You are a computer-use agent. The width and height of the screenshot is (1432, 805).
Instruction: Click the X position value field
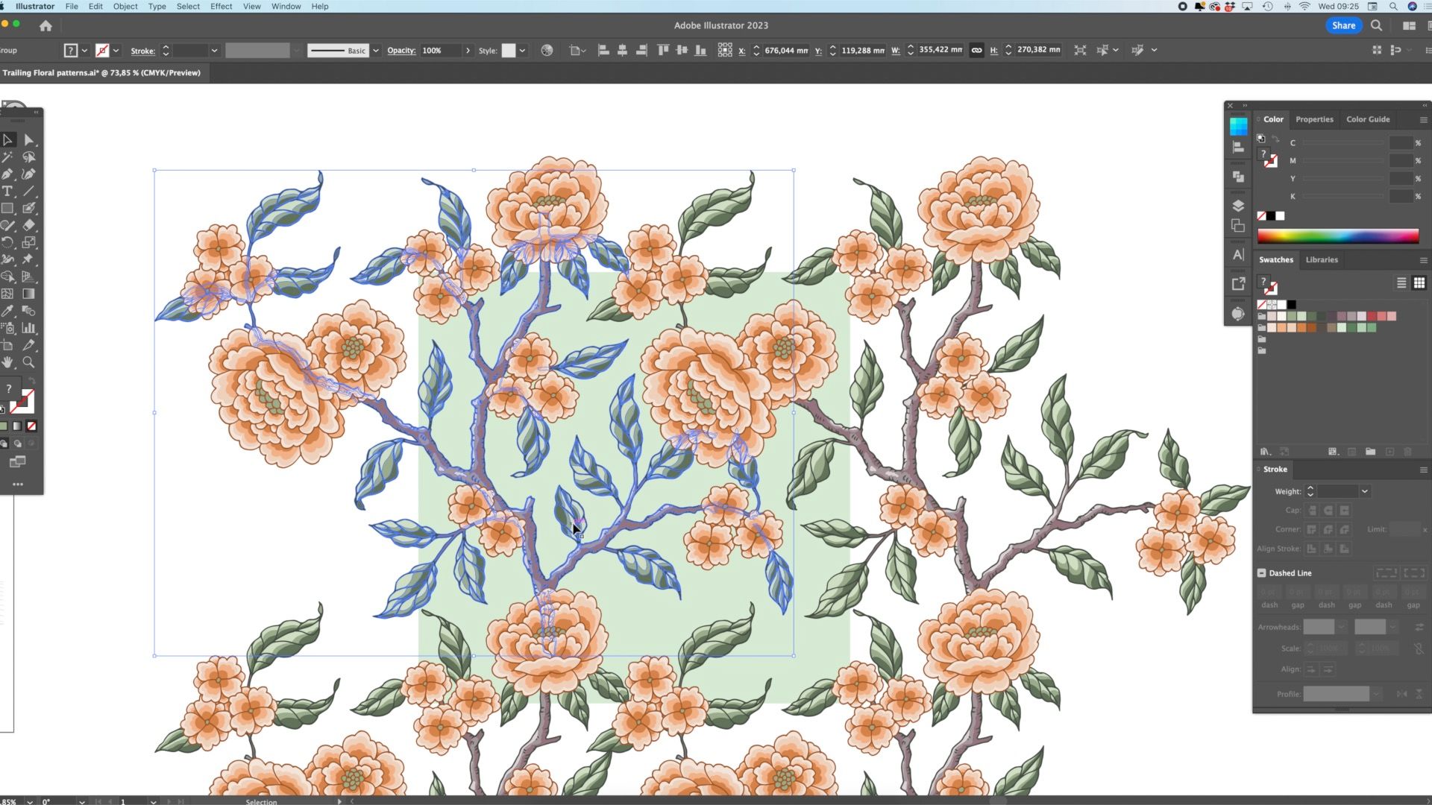pos(786,51)
